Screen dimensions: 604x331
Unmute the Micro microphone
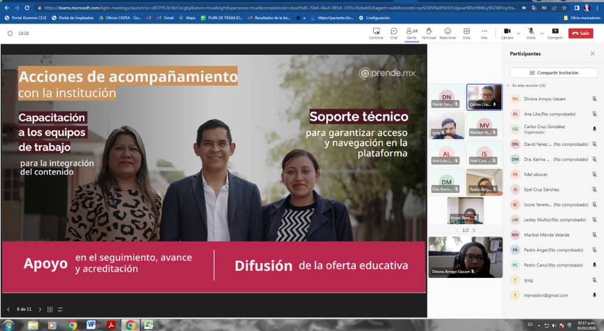point(531,33)
